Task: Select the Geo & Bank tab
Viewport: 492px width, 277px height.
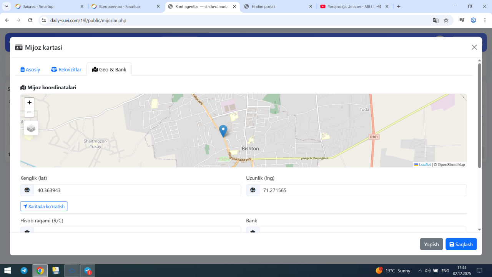Action: pyautogui.click(x=109, y=70)
